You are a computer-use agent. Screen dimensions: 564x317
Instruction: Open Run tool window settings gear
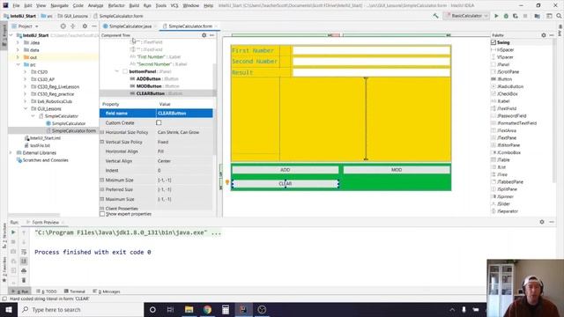(x=542, y=222)
